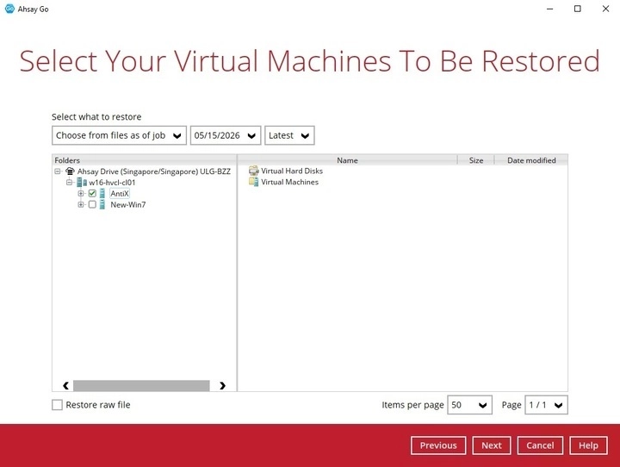This screenshot has width=620, height=467.
Task: Expand the New-Win7 tree node
Action: coord(81,204)
